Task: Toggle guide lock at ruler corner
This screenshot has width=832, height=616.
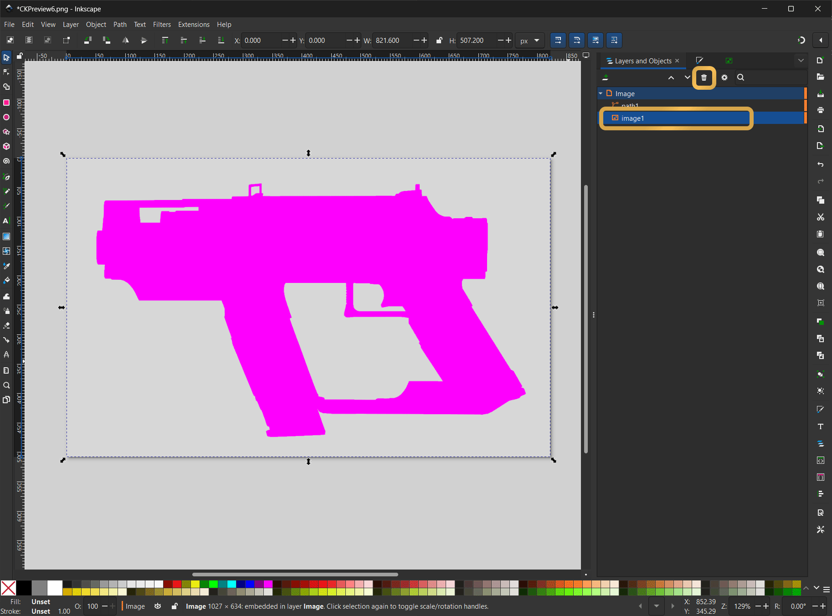Action: coord(20,56)
